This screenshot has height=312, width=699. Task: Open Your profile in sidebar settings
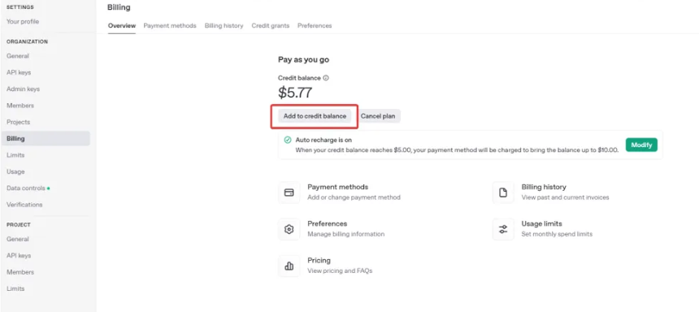point(23,21)
